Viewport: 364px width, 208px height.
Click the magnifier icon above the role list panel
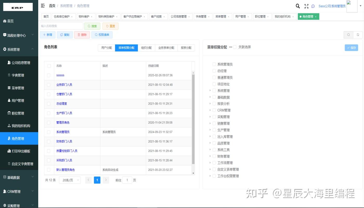pos(348,35)
